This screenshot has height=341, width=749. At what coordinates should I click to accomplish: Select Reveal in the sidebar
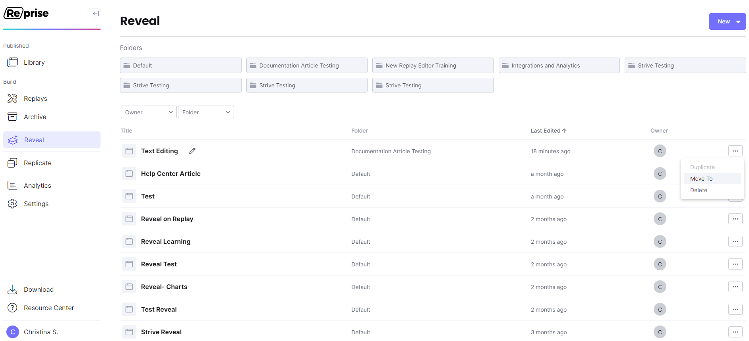coord(52,140)
